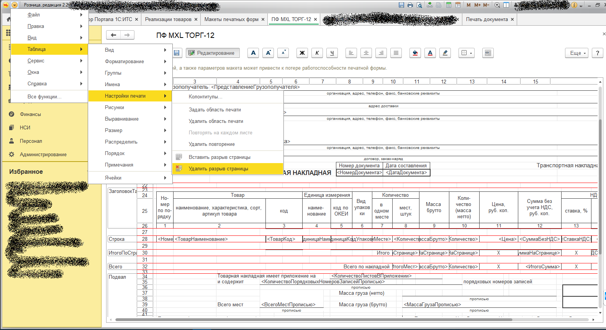Click the zoom magnifier icon in the title bar
The height and width of the screenshot is (330, 606).
[497, 5]
